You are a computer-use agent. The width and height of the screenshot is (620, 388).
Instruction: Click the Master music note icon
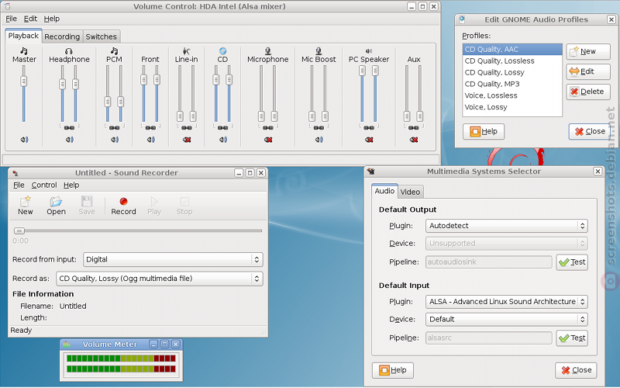pos(24,50)
